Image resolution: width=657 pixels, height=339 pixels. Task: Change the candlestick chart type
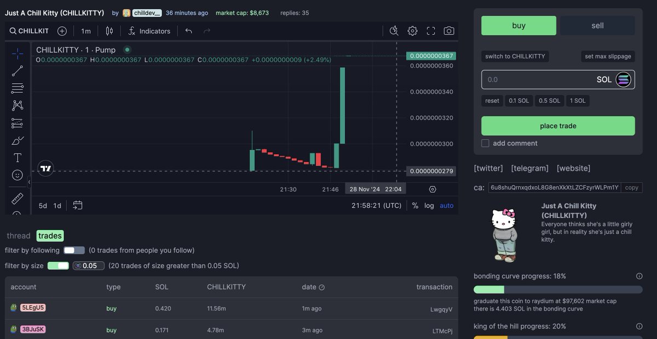coord(109,31)
